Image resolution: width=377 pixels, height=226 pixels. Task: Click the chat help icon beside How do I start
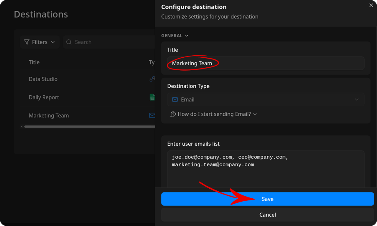[x=173, y=114]
